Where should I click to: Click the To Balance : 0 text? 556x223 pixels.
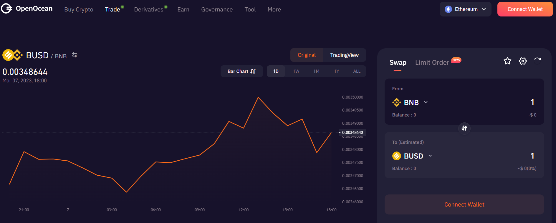coord(404,169)
